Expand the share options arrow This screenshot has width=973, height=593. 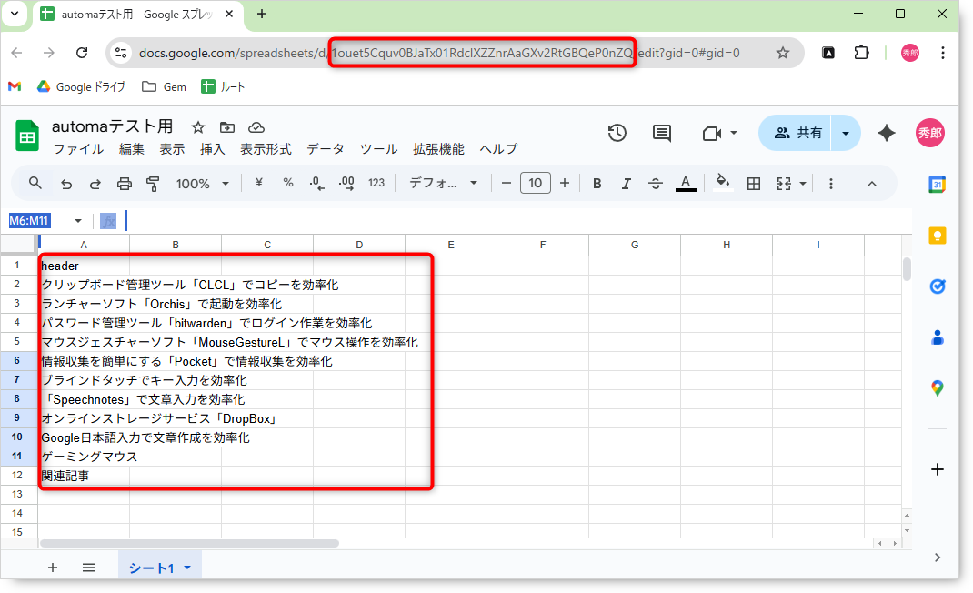pos(846,133)
